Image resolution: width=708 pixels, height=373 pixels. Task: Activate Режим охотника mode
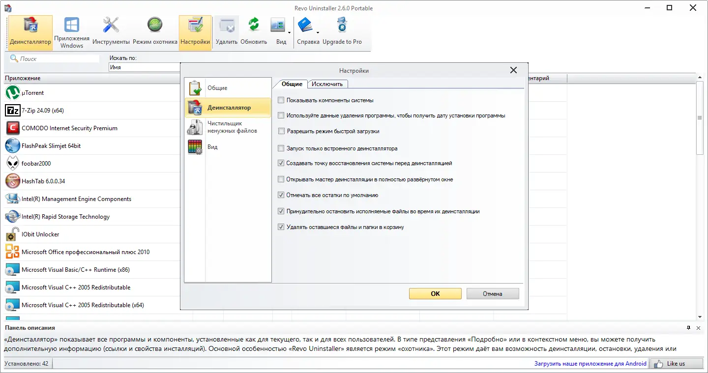pyautogui.click(x=155, y=33)
